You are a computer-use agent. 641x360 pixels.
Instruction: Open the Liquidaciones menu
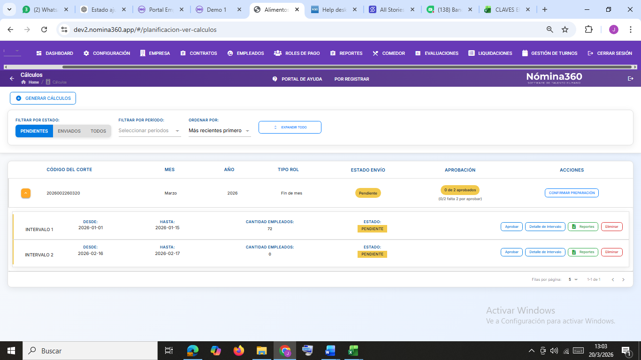click(490, 53)
